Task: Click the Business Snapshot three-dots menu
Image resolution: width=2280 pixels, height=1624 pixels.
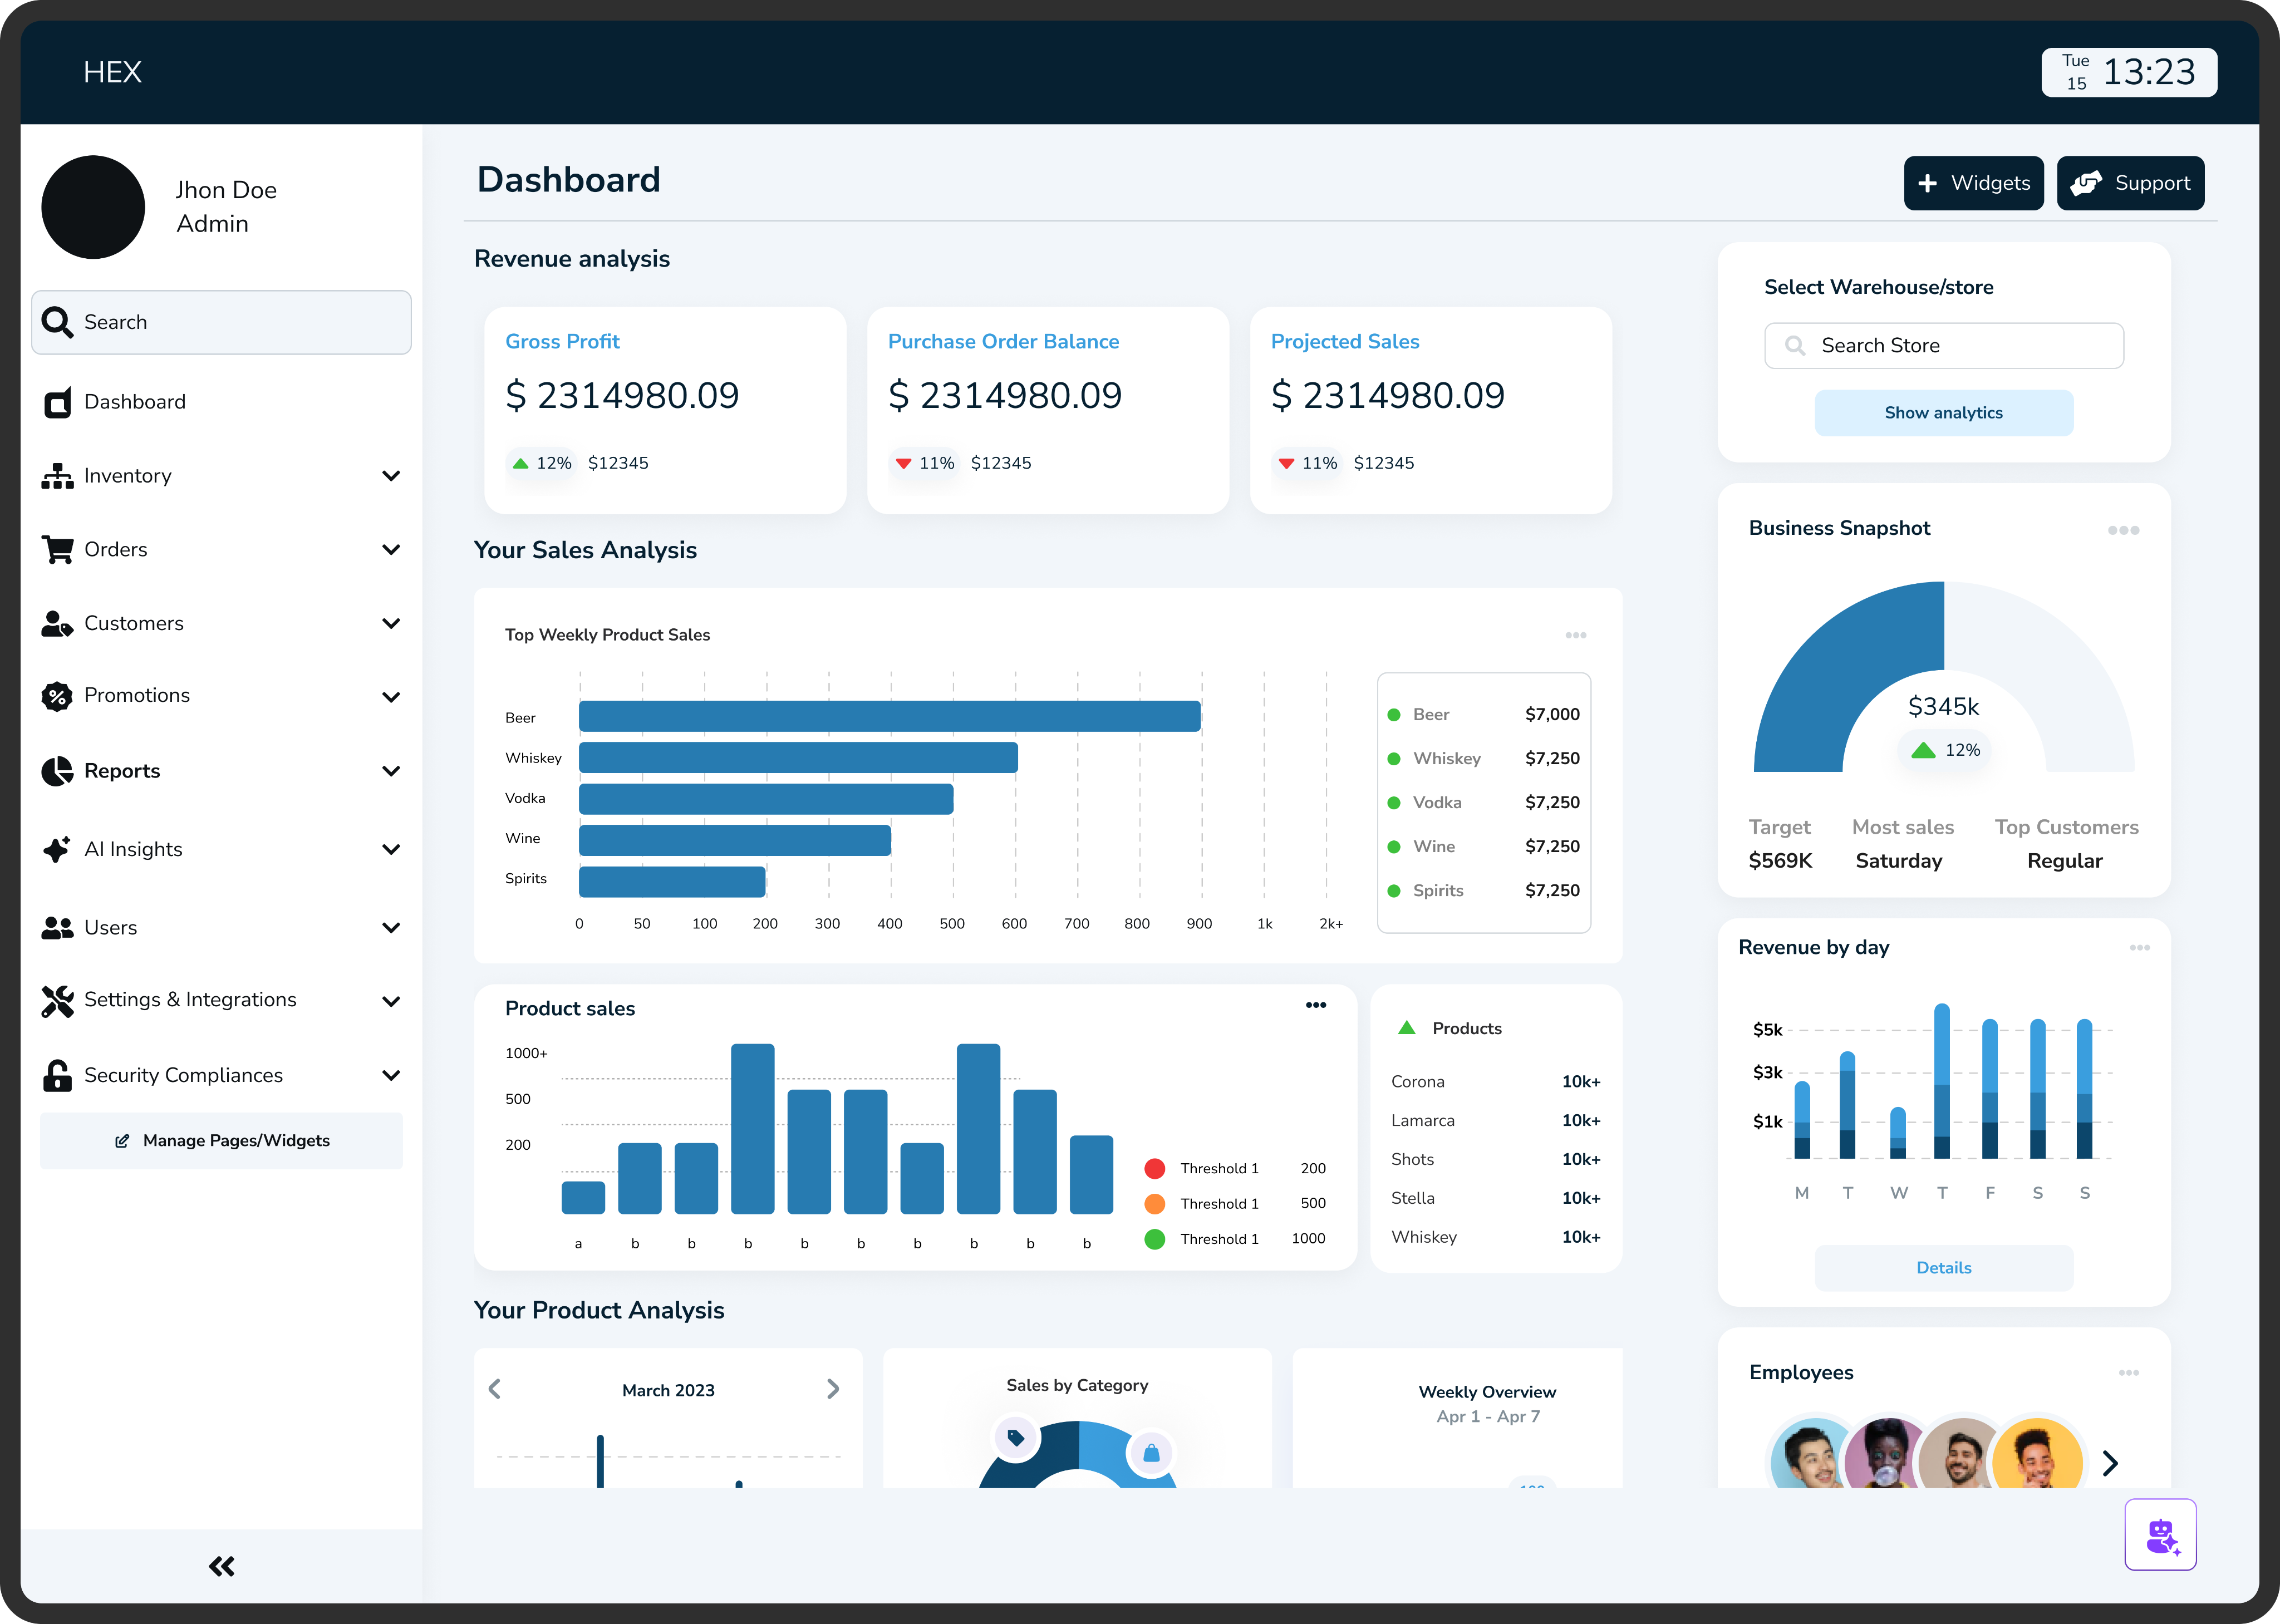Action: 2123,530
